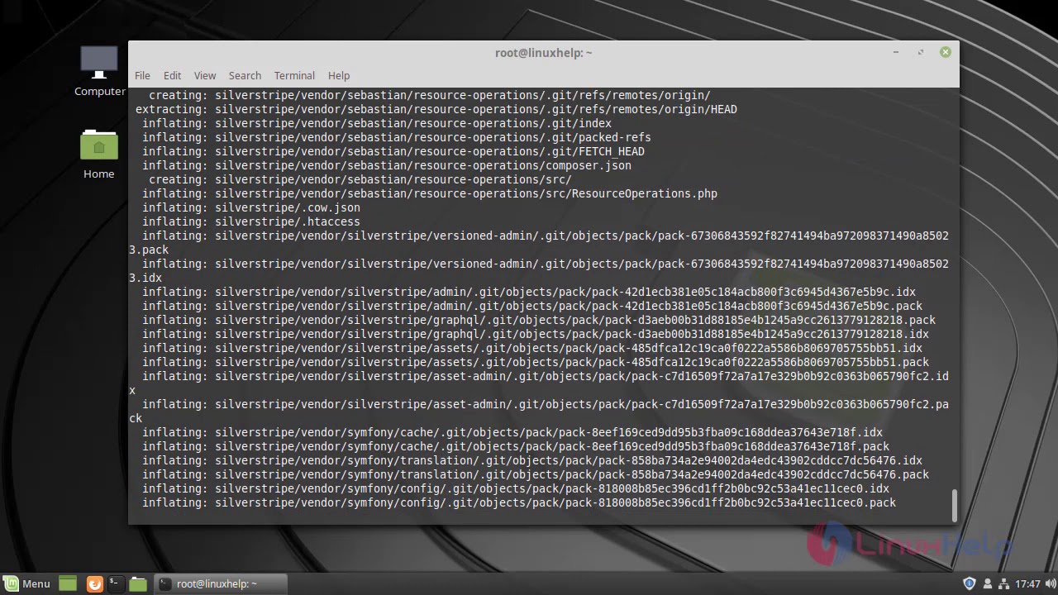This screenshot has width=1058, height=595.
Task: Click the extracting line ending origin/HEAD
Action: pos(436,109)
